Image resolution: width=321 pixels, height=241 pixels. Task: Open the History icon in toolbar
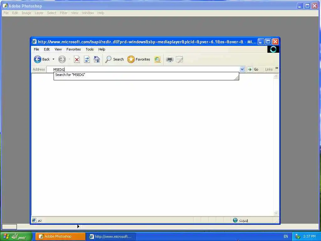(x=157, y=59)
